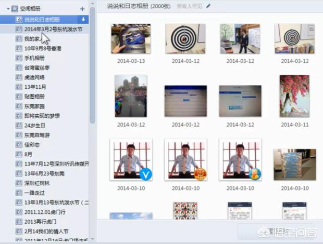Open portrait with orange trophy badge
The width and height of the screenshot is (323, 244).
tap(185, 160)
